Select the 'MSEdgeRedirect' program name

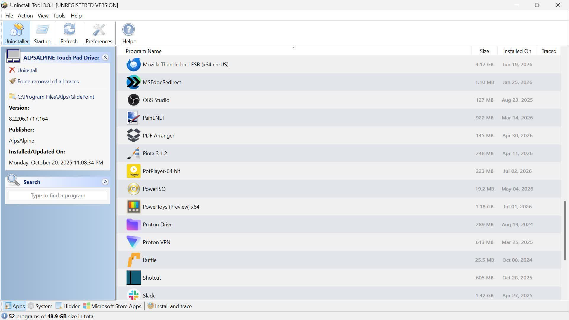coord(162,82)
